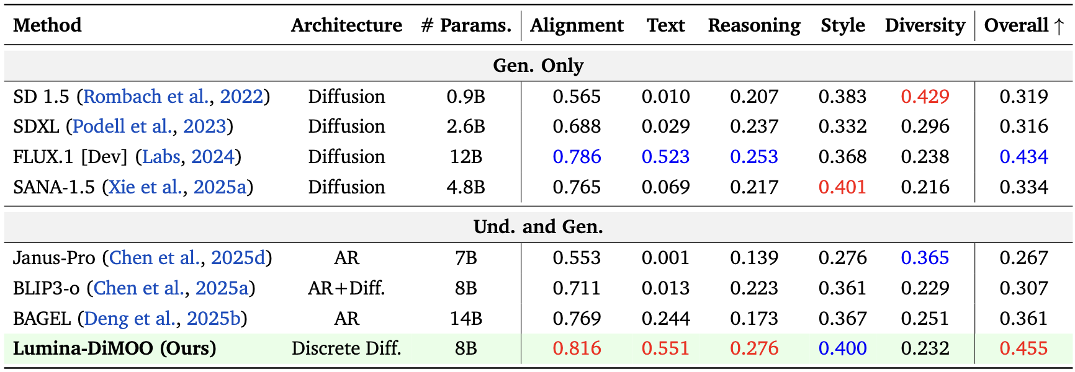
Task: Open the Deng et al. 2025b BAGEL reference
Action: [130, 319]
